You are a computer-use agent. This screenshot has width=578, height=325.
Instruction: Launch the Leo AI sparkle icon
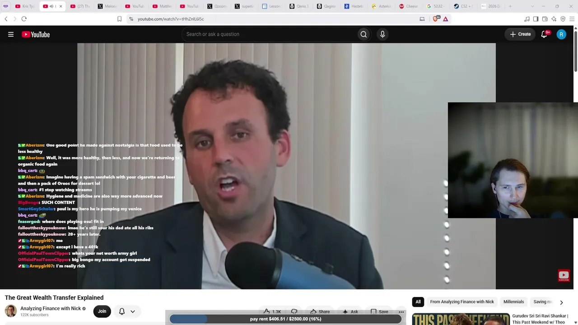pos(554,19)
